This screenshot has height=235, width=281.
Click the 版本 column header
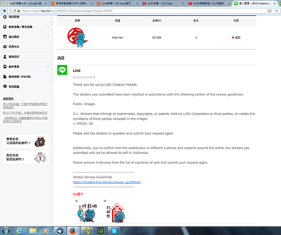click(196, 21)
